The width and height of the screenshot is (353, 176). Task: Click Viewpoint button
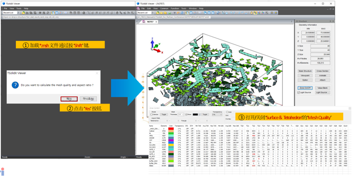click(x=305, y=75)
